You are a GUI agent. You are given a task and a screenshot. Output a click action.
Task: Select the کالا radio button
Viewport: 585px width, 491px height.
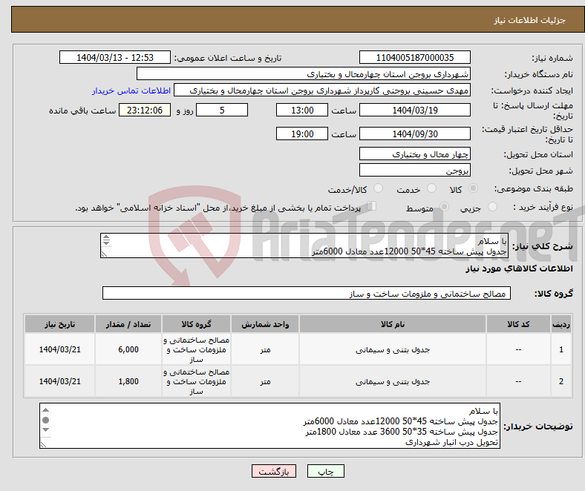click(x=473, y=188)
